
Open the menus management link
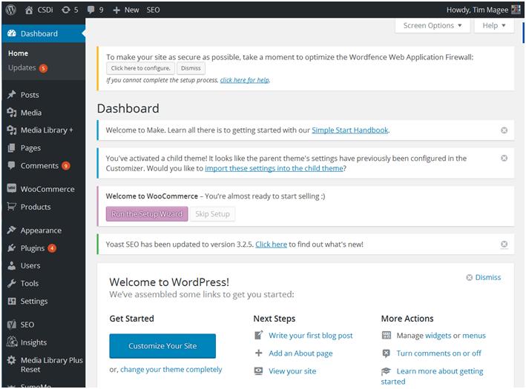tap(473, 336)
